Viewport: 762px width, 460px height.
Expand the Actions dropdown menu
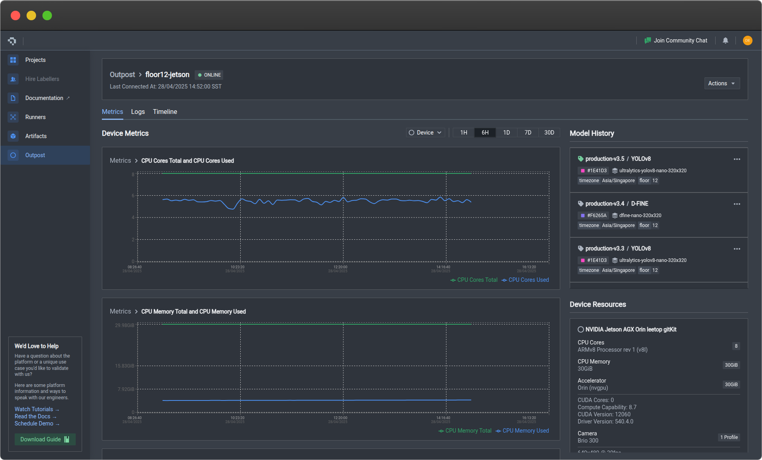pyautogui.click(x=722, y=83)
